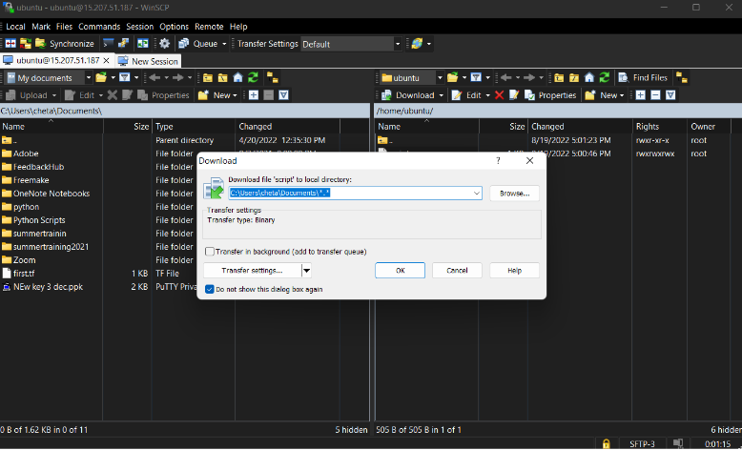Expand the remote Edit dropdown arrow

(487, 95)
